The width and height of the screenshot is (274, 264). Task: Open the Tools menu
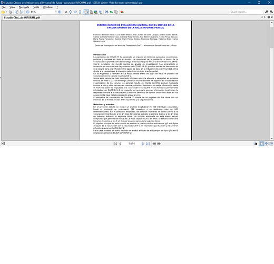click(36, 7)
